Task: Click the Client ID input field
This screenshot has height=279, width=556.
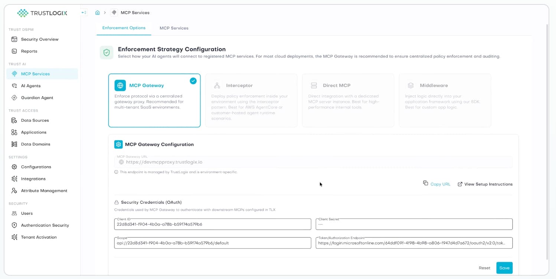Action: click(x=213, y=224)
